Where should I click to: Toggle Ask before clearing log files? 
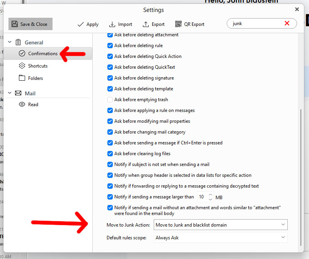tap(110, 154)
